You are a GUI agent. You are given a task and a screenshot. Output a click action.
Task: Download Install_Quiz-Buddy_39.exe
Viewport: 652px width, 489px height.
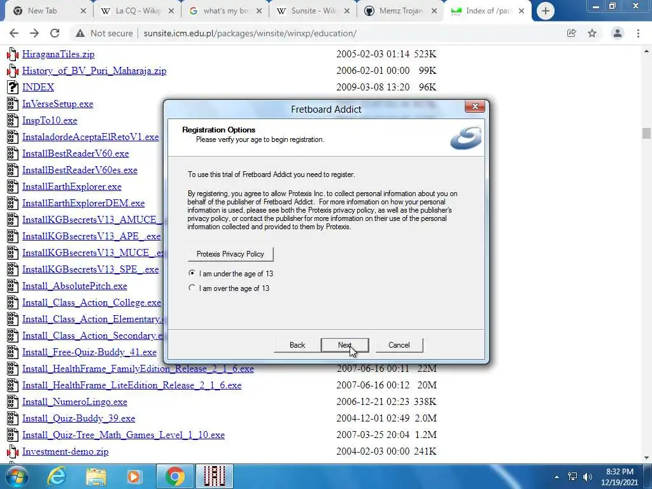(x=78, y=418)
